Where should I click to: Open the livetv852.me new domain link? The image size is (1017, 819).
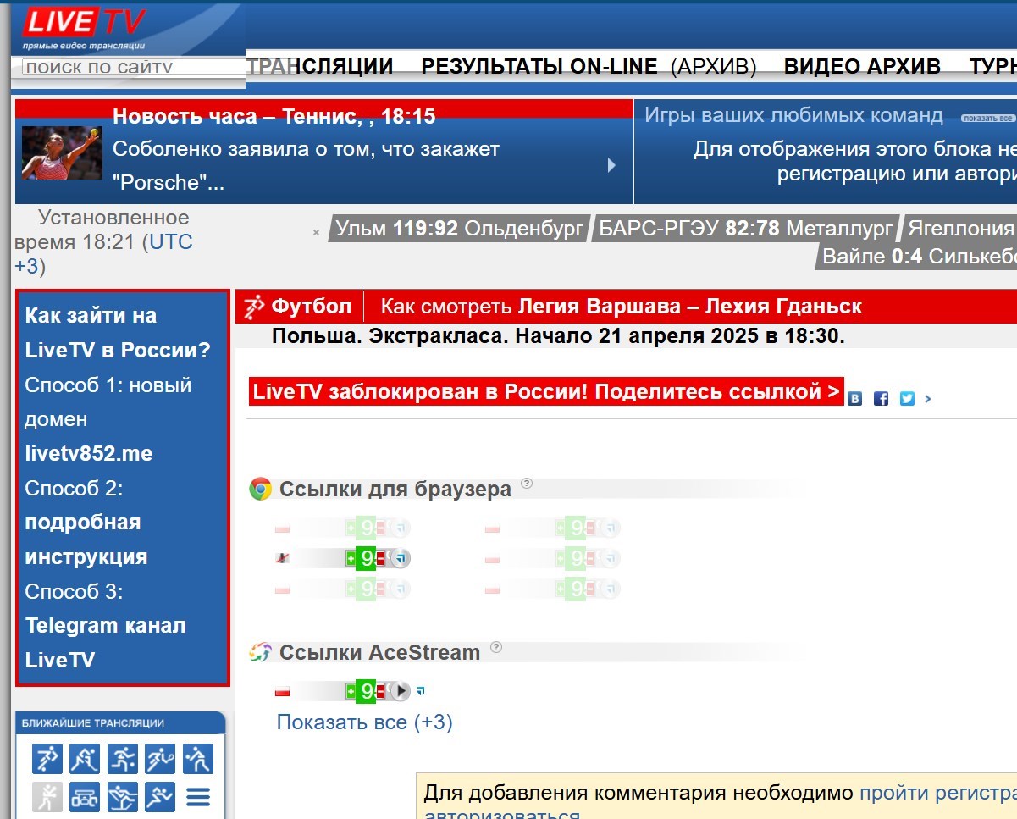[89, 453]
